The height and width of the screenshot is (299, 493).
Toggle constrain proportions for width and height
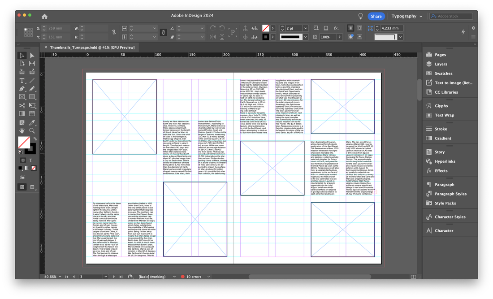(x=114, y=32)
